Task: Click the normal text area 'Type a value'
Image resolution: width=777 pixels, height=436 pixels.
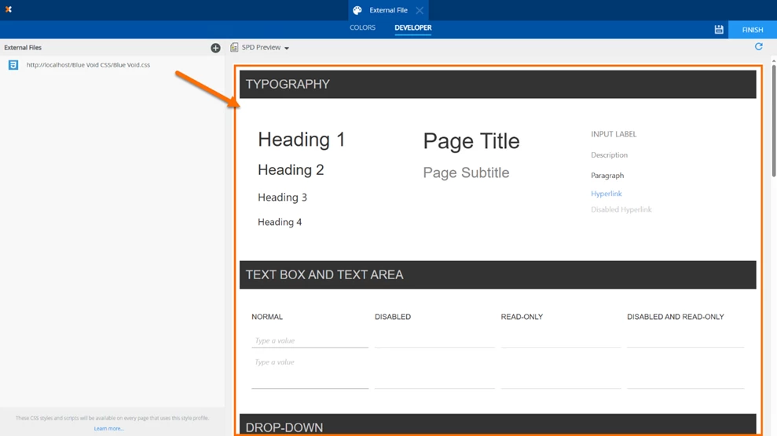Action: pyautogui.click(x=310, y=372)
